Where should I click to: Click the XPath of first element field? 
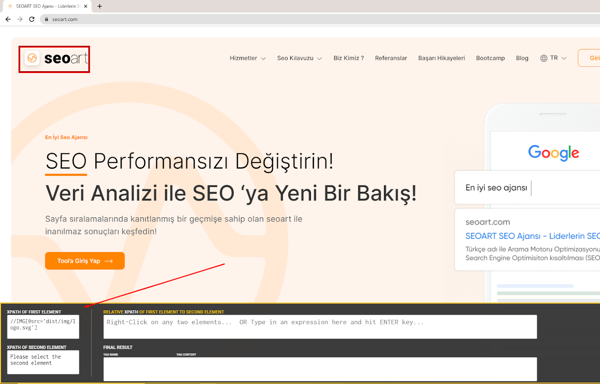point(43,327)
